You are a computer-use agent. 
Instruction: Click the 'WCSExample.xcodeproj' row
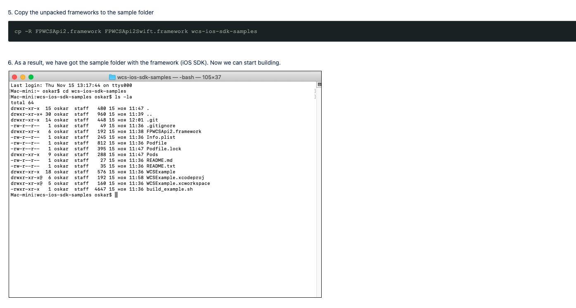tap(107, 177)
